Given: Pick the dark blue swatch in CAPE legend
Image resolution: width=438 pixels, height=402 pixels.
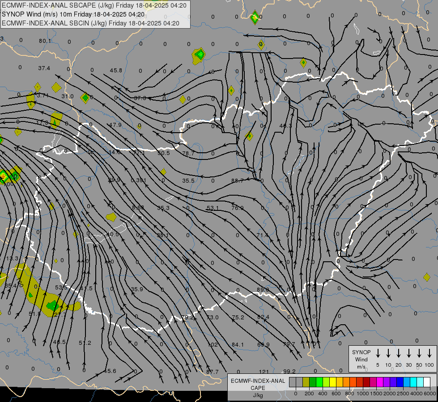Looking at the screenshot, I should [400, 382].
